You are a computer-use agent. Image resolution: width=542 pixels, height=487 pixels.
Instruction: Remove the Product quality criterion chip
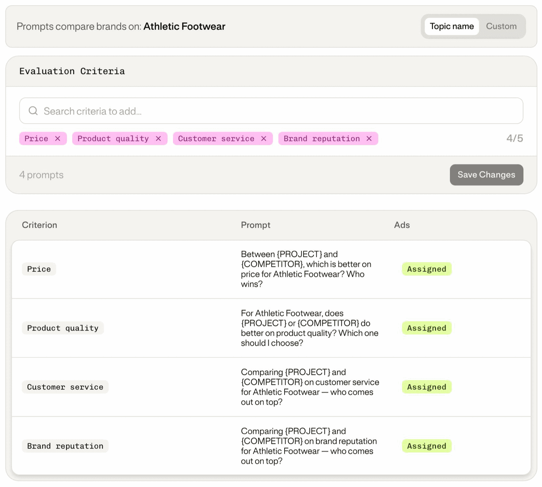pyautogui.click(x=158, y=139)
